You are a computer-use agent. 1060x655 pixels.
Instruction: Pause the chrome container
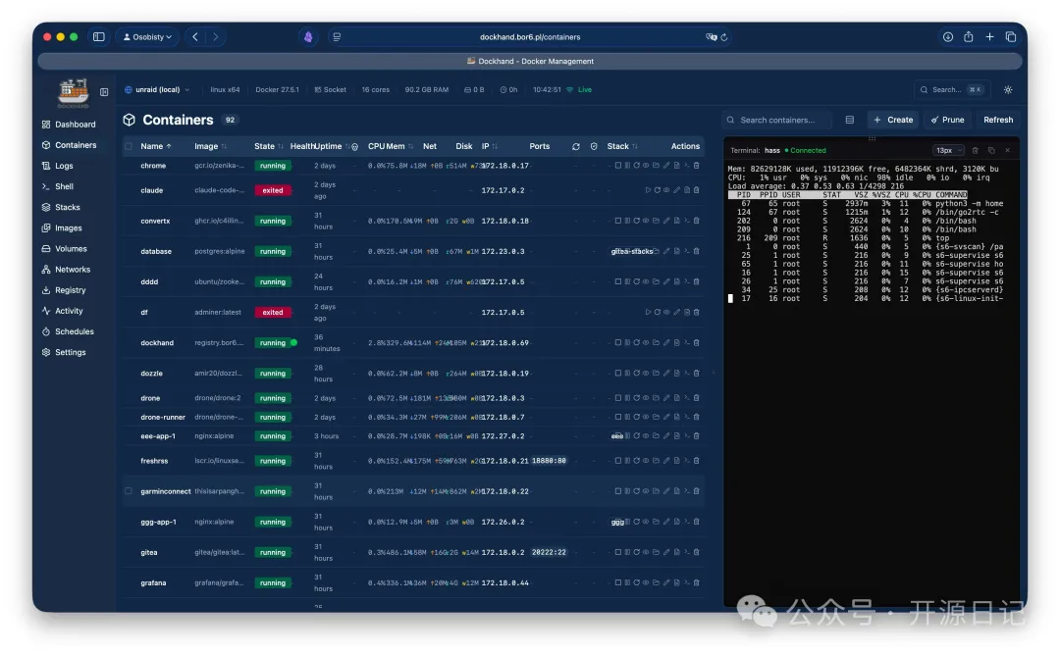point(627,166)
